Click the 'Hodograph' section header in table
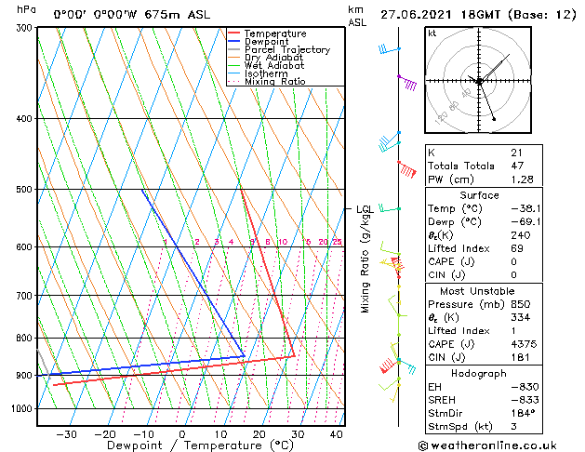Viewport: 585px width, 452px height. click(x=479, y=374)
